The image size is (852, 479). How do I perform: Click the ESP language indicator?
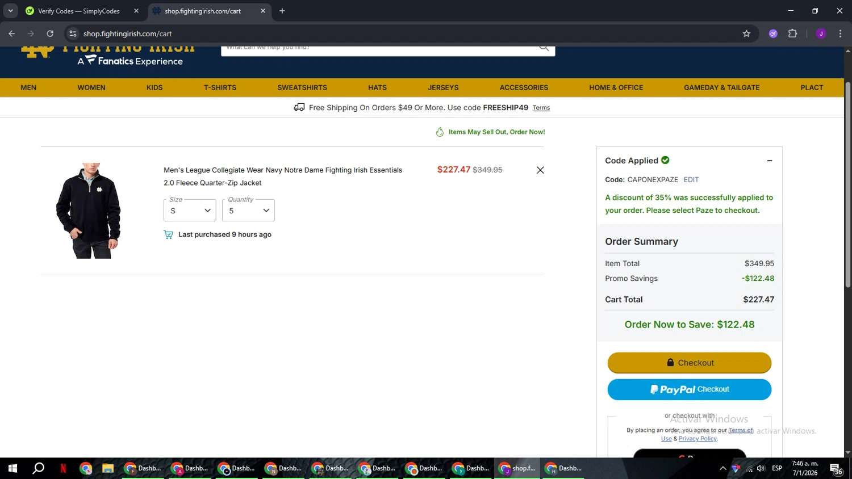pos(777,468)
